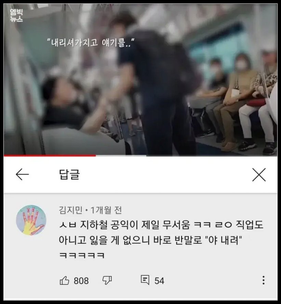Viewport: 281px width, 304px height.
Task: Open the three-dot comment options menu
Action: point(263,280)
